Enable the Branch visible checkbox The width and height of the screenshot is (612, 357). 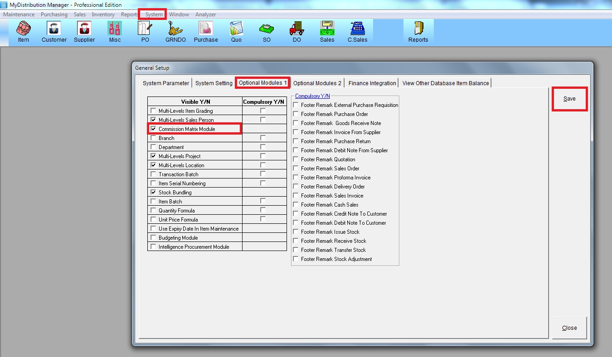tap(153, 138)
